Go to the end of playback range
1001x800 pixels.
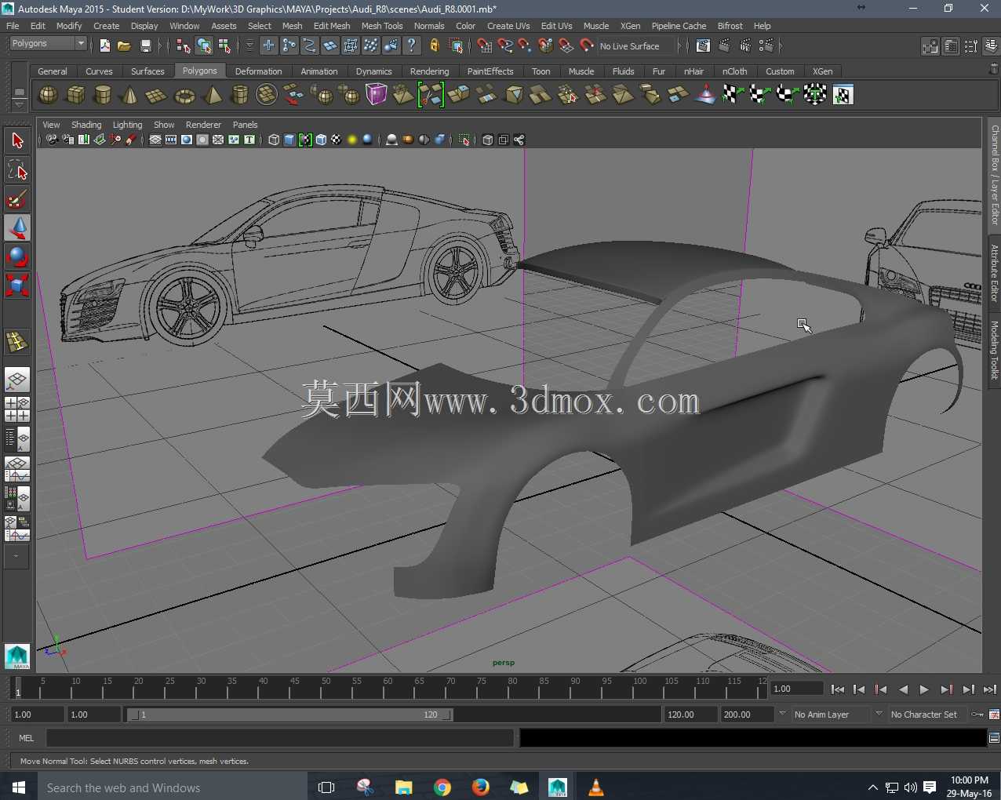[x=990, y=689]
